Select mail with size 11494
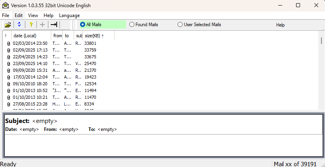Viewport: 325px width, 167px height. coord(90,90)
